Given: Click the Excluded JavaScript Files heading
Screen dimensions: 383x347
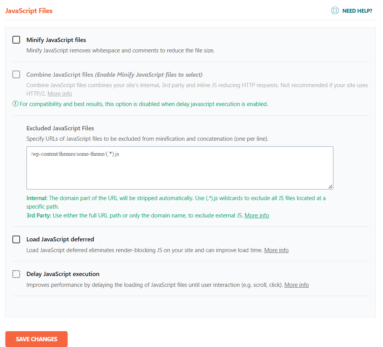Looking at the screenshot, I should tap(60, 128).
